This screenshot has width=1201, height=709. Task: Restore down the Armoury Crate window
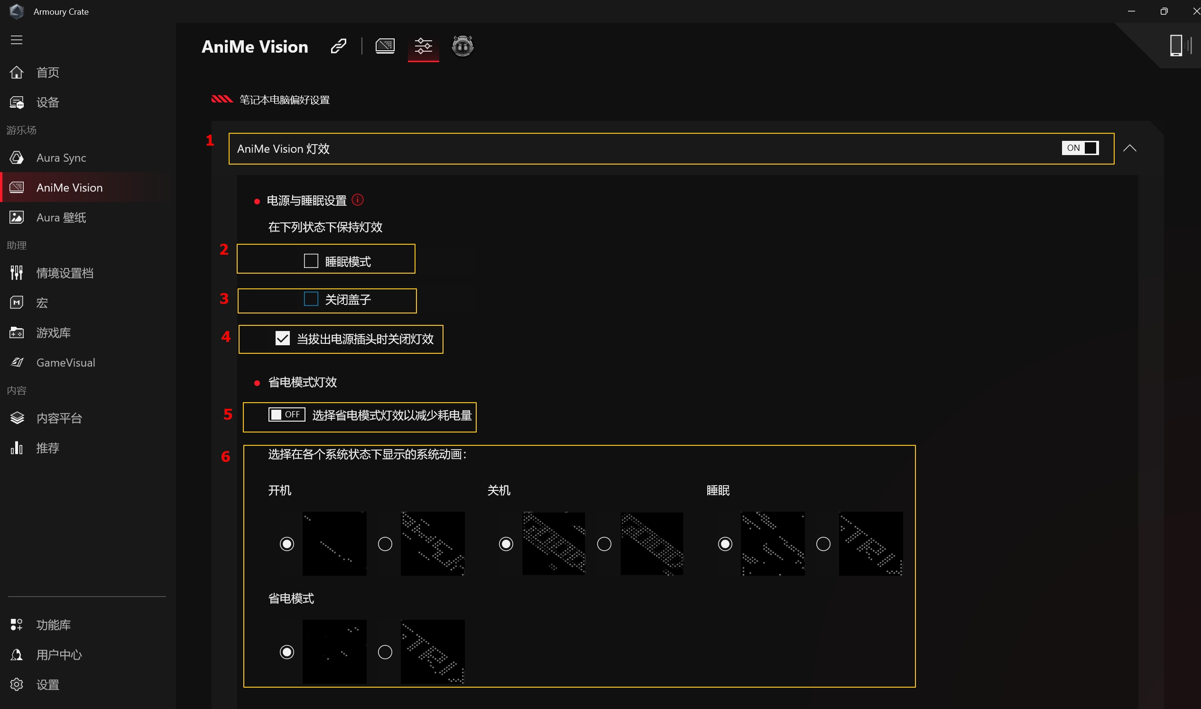pyautogui.click(x=1164, y=11)
